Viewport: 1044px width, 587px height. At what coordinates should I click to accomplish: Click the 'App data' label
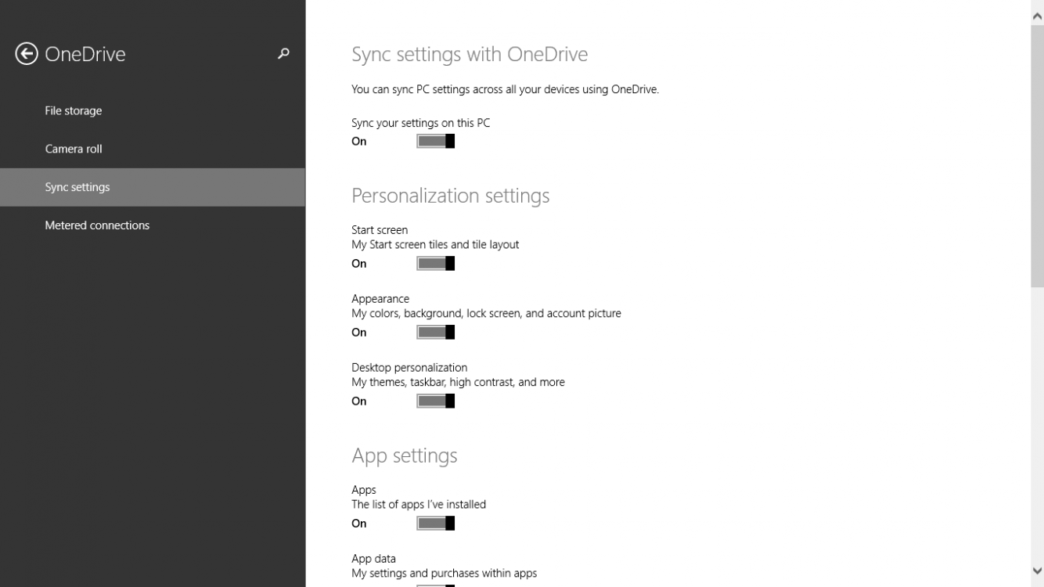click(373, 559)
